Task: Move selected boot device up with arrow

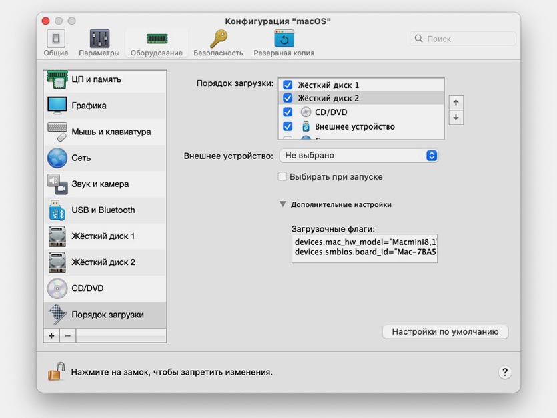Action: click(456, 103)
